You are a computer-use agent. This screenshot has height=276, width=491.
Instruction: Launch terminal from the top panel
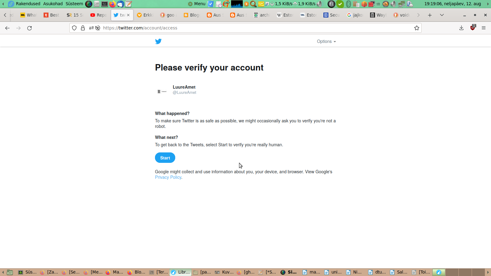tap(105, 4)
